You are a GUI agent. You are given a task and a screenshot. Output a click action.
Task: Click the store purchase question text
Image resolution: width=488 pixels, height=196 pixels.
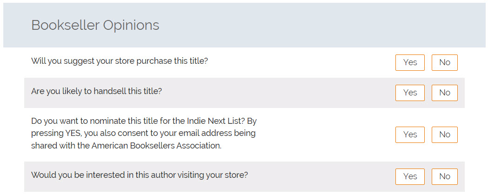[120, 61]
